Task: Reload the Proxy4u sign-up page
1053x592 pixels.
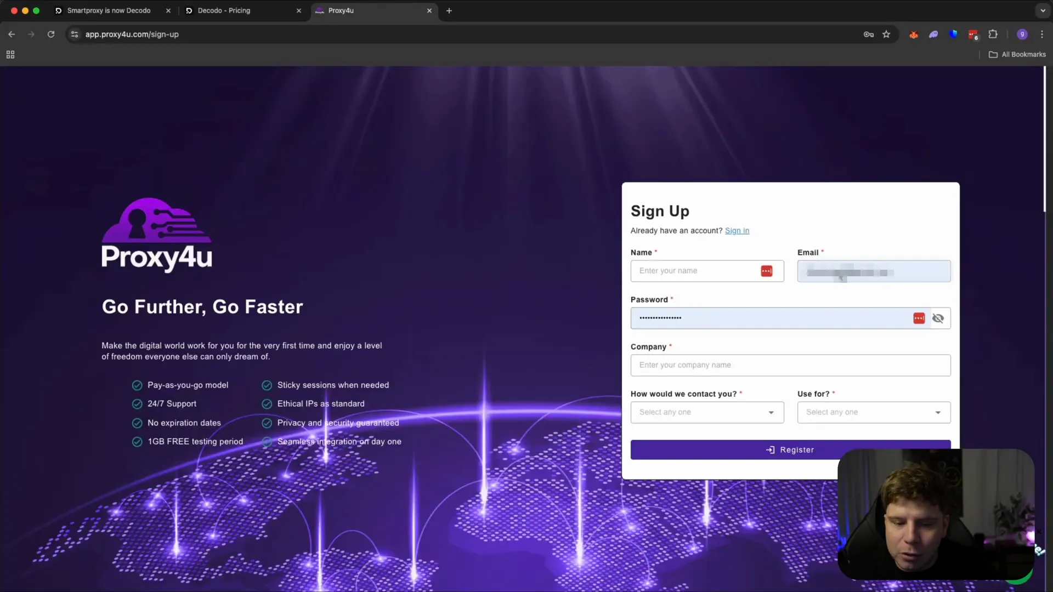Action: tap(51, 34)
